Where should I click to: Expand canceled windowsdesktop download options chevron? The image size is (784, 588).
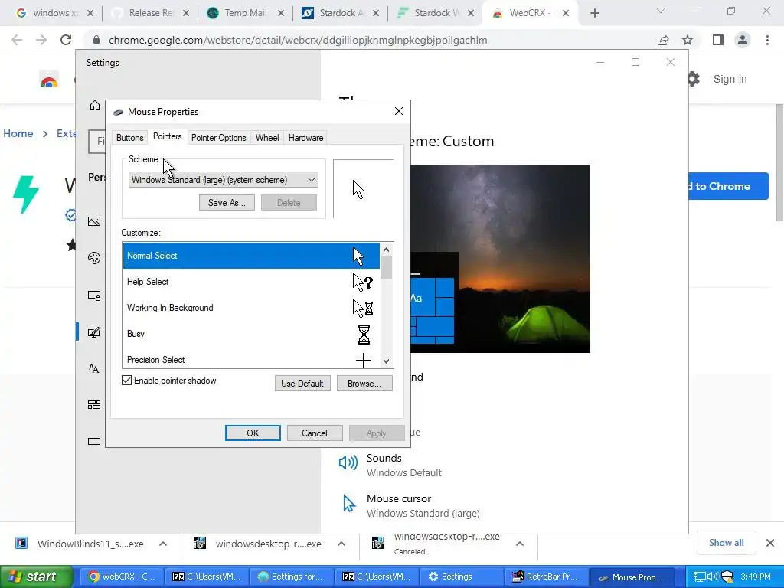520,544
